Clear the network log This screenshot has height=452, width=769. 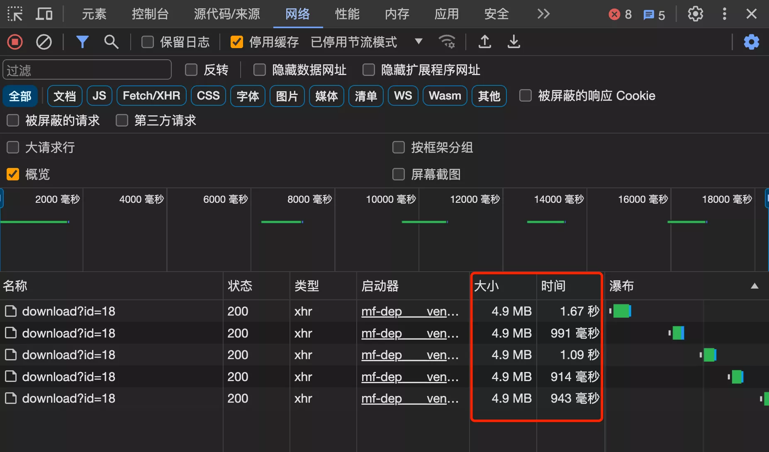[44, 42]
